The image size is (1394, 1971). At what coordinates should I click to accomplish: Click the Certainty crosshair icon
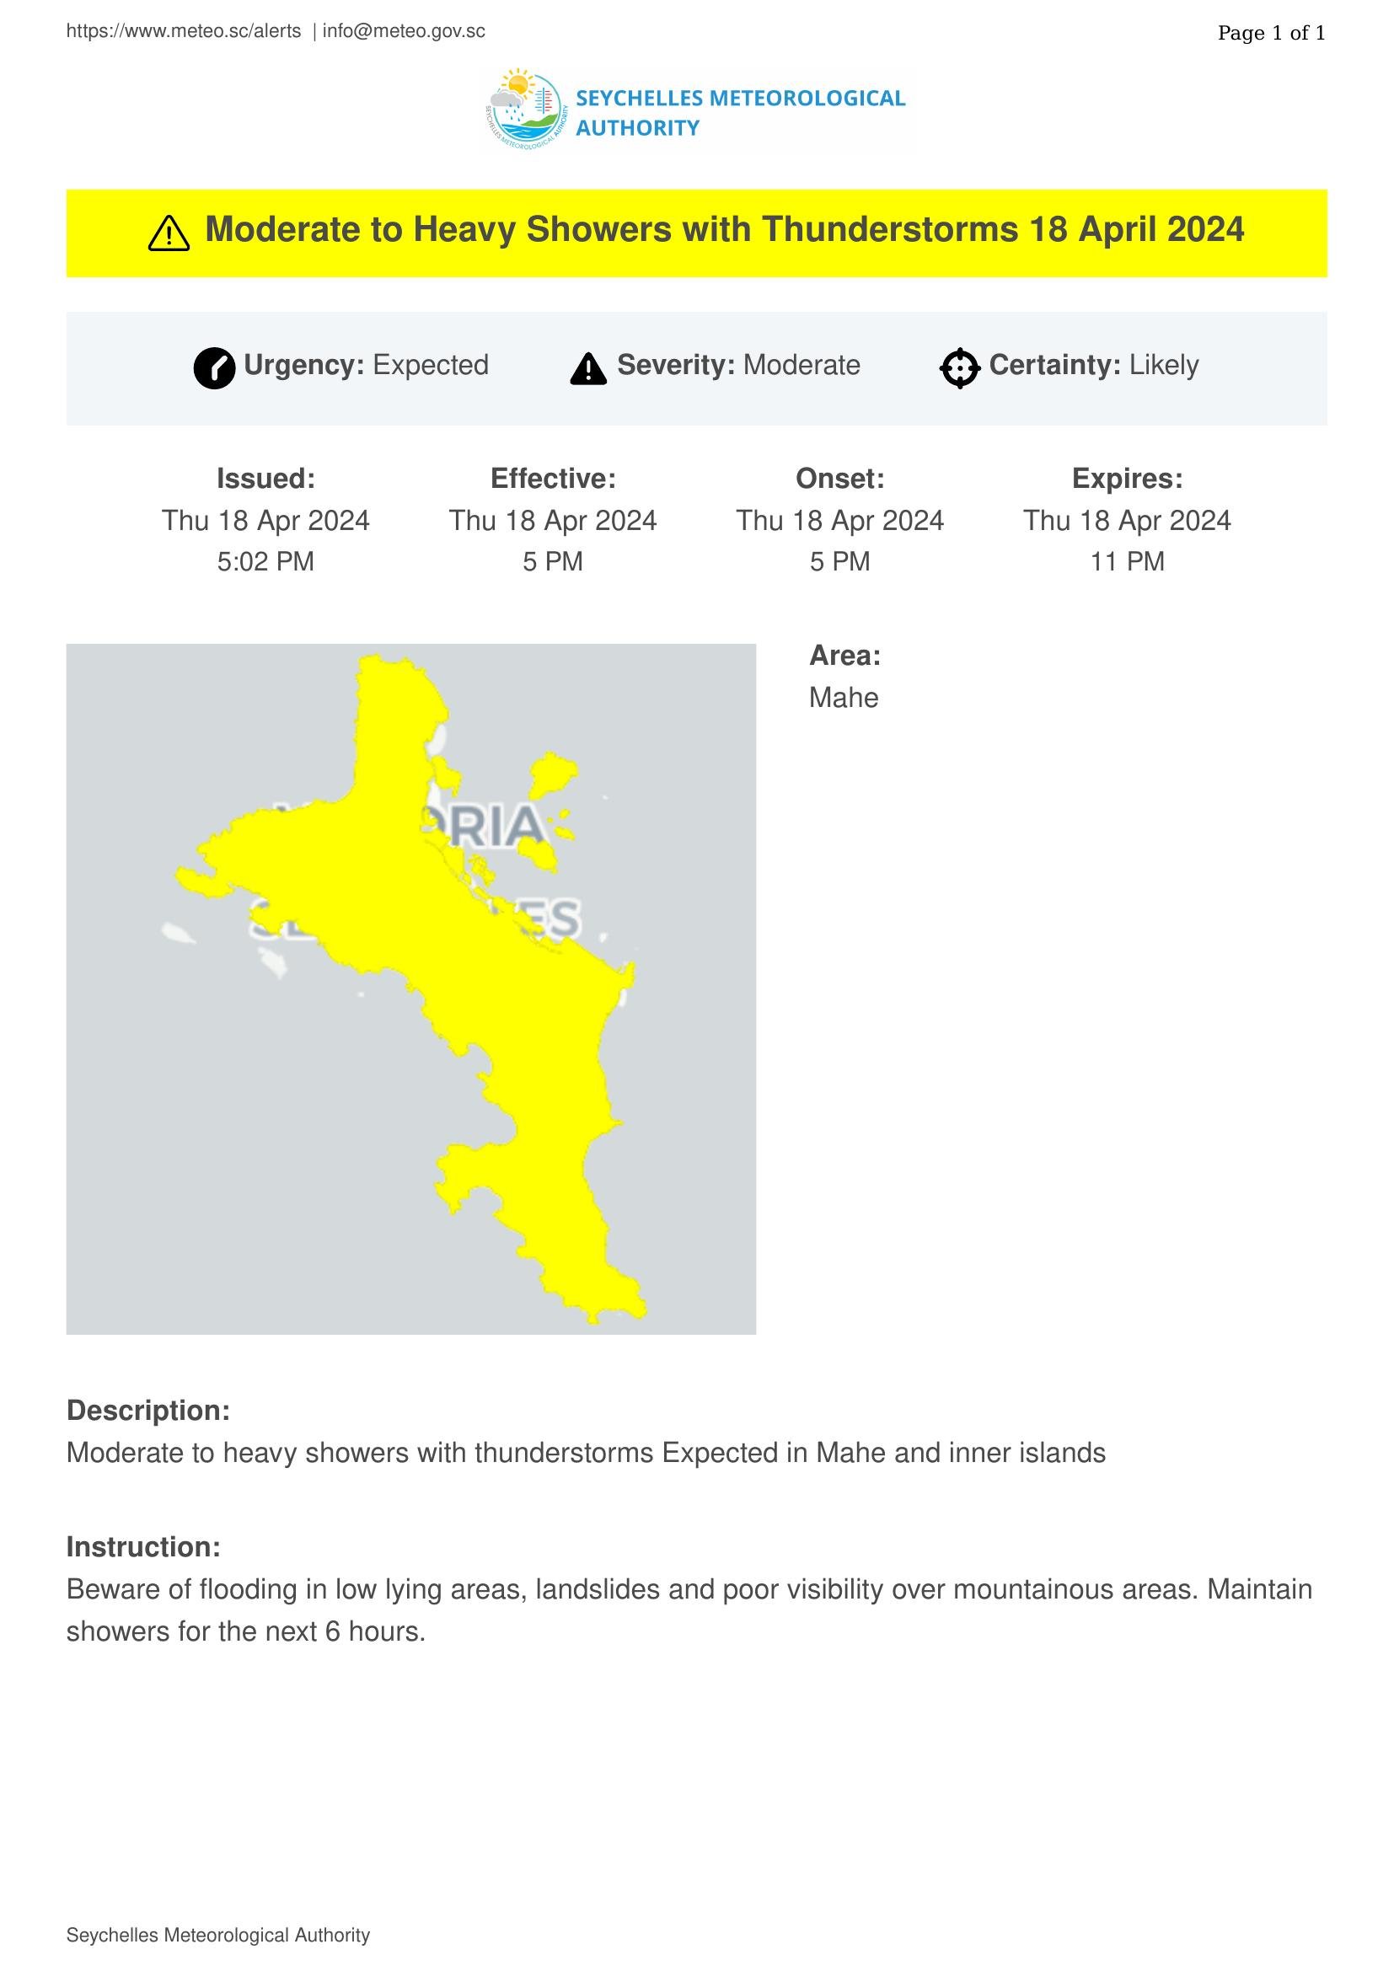(x=960, y=368)
